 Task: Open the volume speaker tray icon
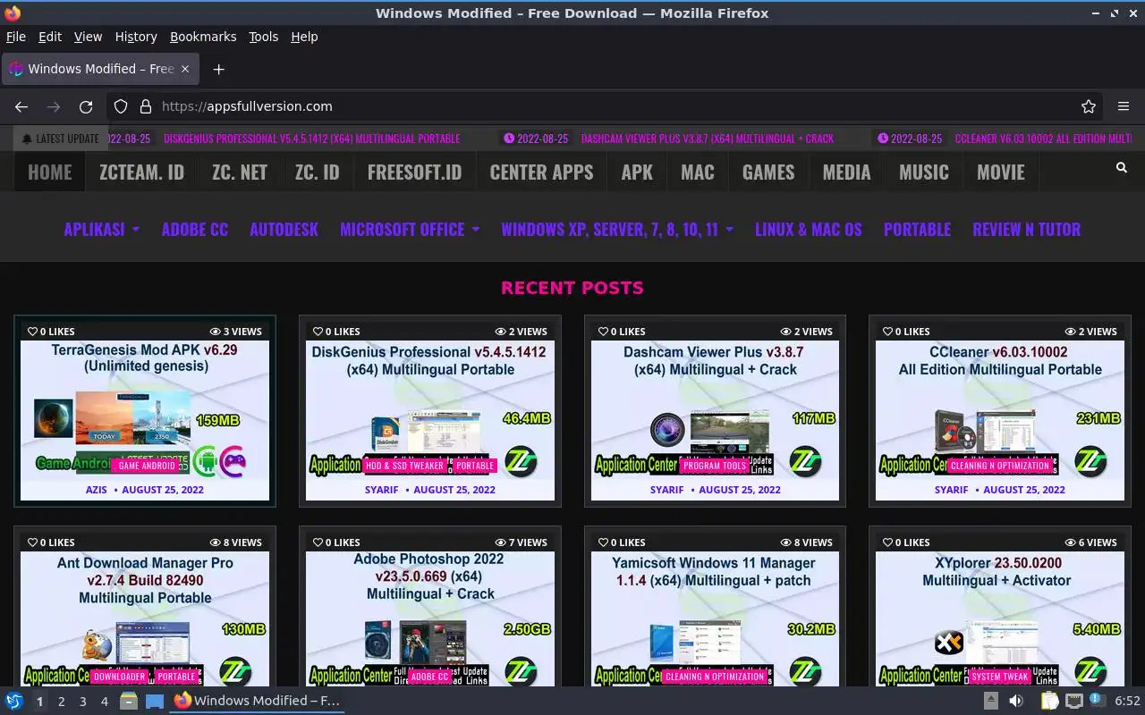click(1016, 701)
